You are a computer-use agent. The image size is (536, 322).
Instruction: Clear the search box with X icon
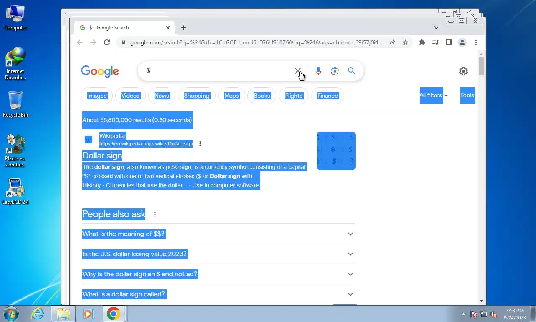pos(297,71)
